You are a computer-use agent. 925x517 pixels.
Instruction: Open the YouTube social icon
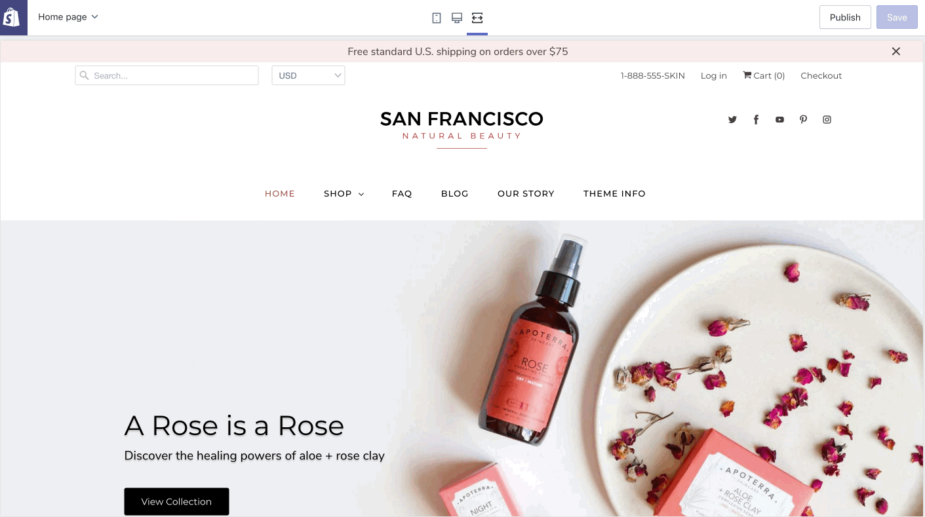[x=779, y=119]
